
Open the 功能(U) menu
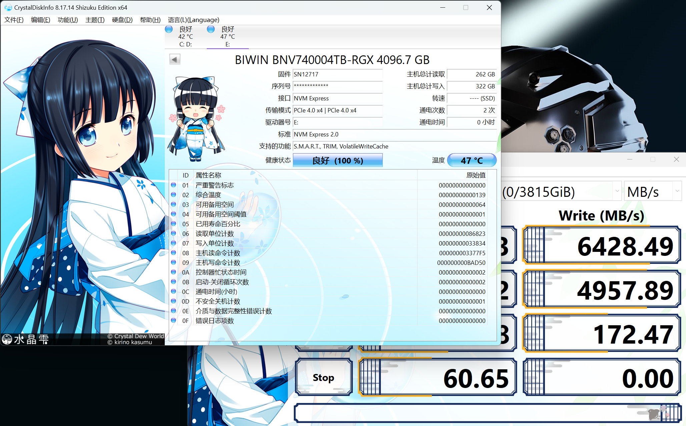(x=68, y=20)
